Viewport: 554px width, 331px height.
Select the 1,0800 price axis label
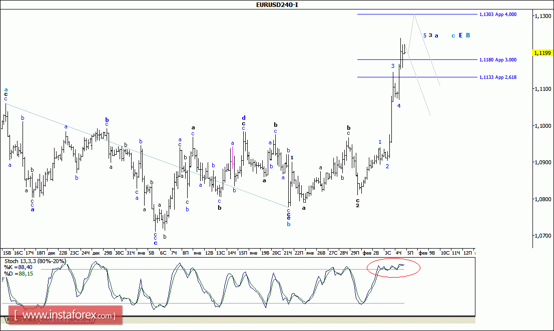[x=542, y=199]
